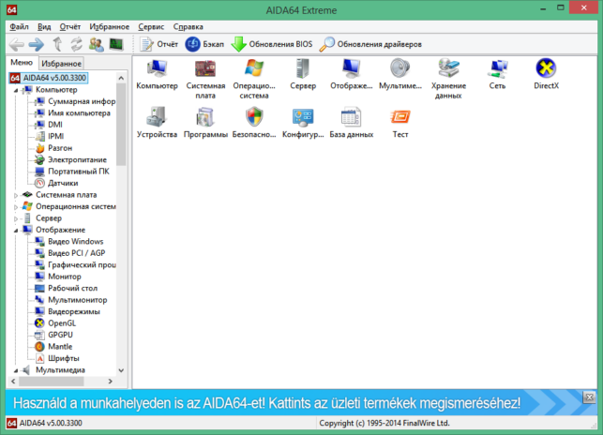Open the Сервис menu
The height and width of the screenshot is (435, 603).
[x=151, y=27]
